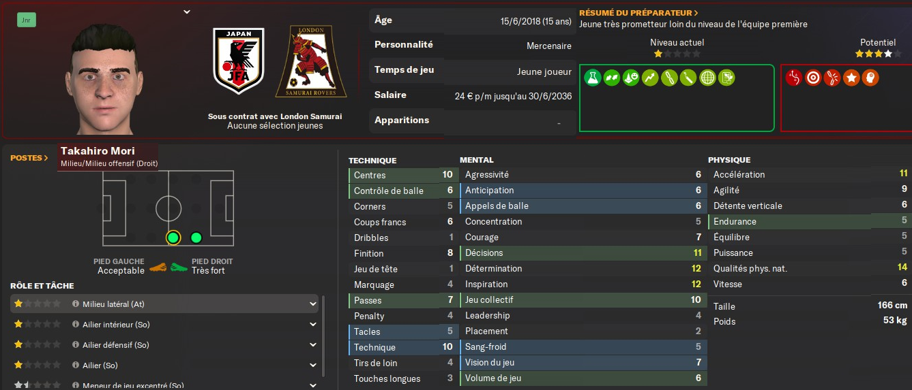Open the chevron above the player portrait
This screenshot has height=390, width=912.
(x=187, y=12)
